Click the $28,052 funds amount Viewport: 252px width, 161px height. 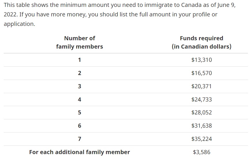point(201,113)
